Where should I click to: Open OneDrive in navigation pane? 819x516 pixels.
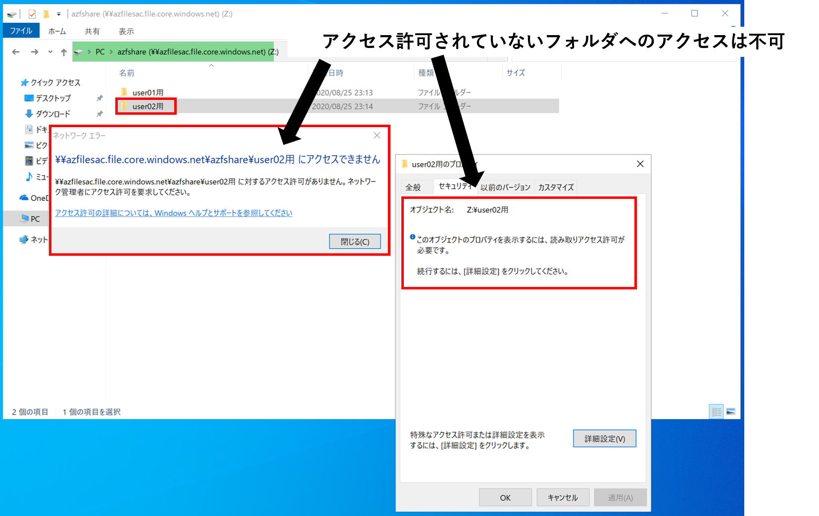tap(34, 198)
